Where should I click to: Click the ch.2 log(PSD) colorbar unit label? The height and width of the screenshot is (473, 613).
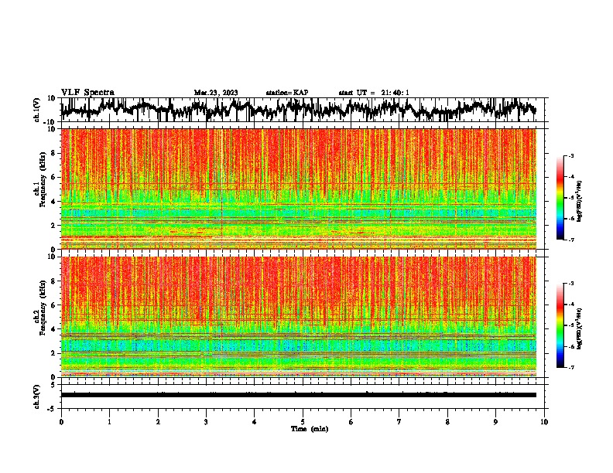pos(579,328)
